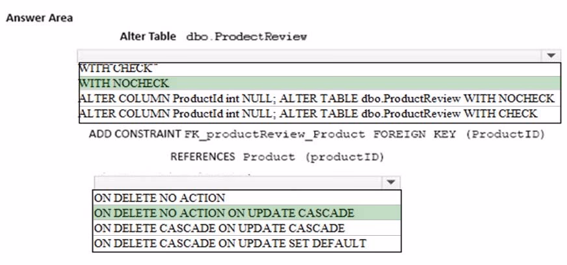This screenshot has height=265, width=567.
Task: Select ON DELETE CASCADE ON UPDATE SET DEFAULT
Action: pos(246,244)
